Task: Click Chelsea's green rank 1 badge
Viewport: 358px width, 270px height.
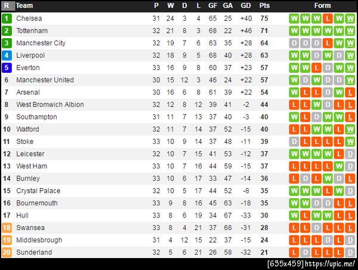Action: coord(7,19)
